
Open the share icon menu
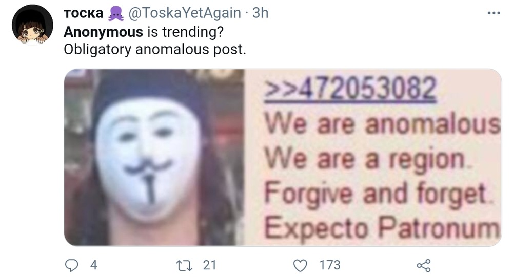pyautogui.click(x=424, y=265)
